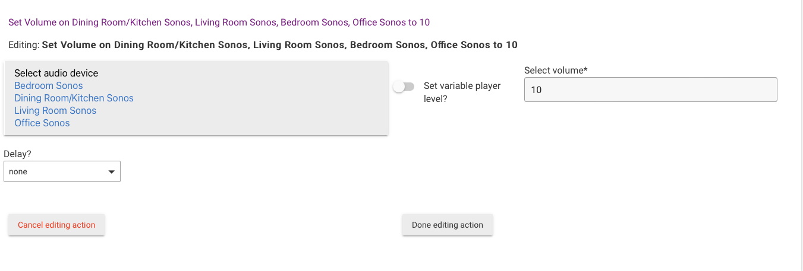Click the bold Set Volume action title
Screen dimensions: 803x271
tap(279, 45)
